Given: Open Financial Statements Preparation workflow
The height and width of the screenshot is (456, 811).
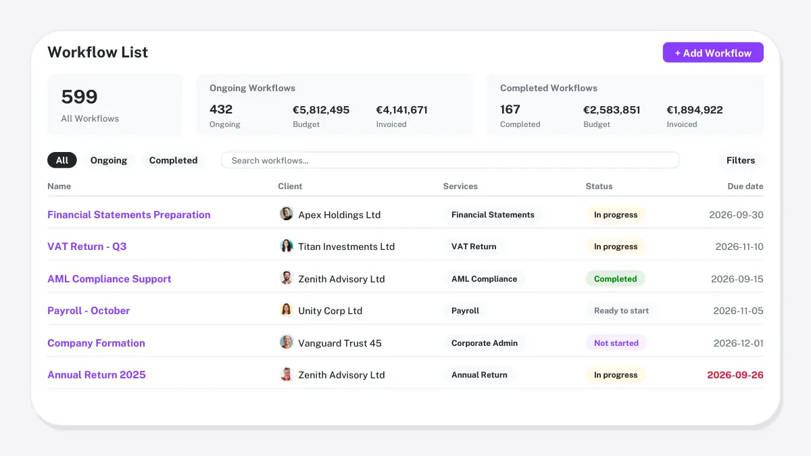Looking at the screenshot, I should [129, 215].
